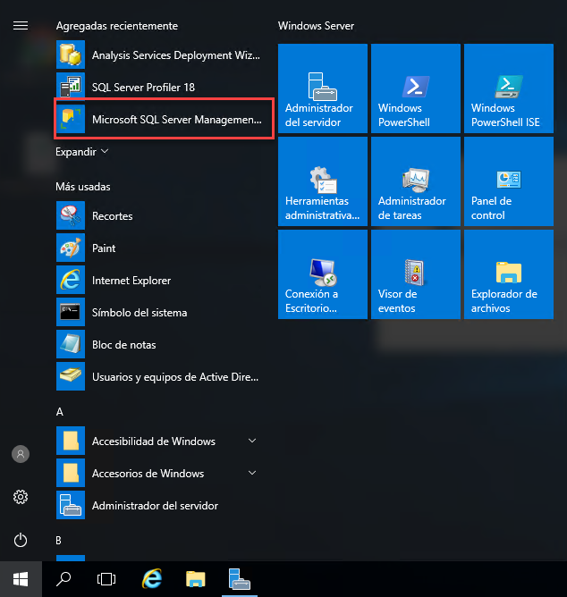Open Conexión a Escritorio remoto tile

323,274
